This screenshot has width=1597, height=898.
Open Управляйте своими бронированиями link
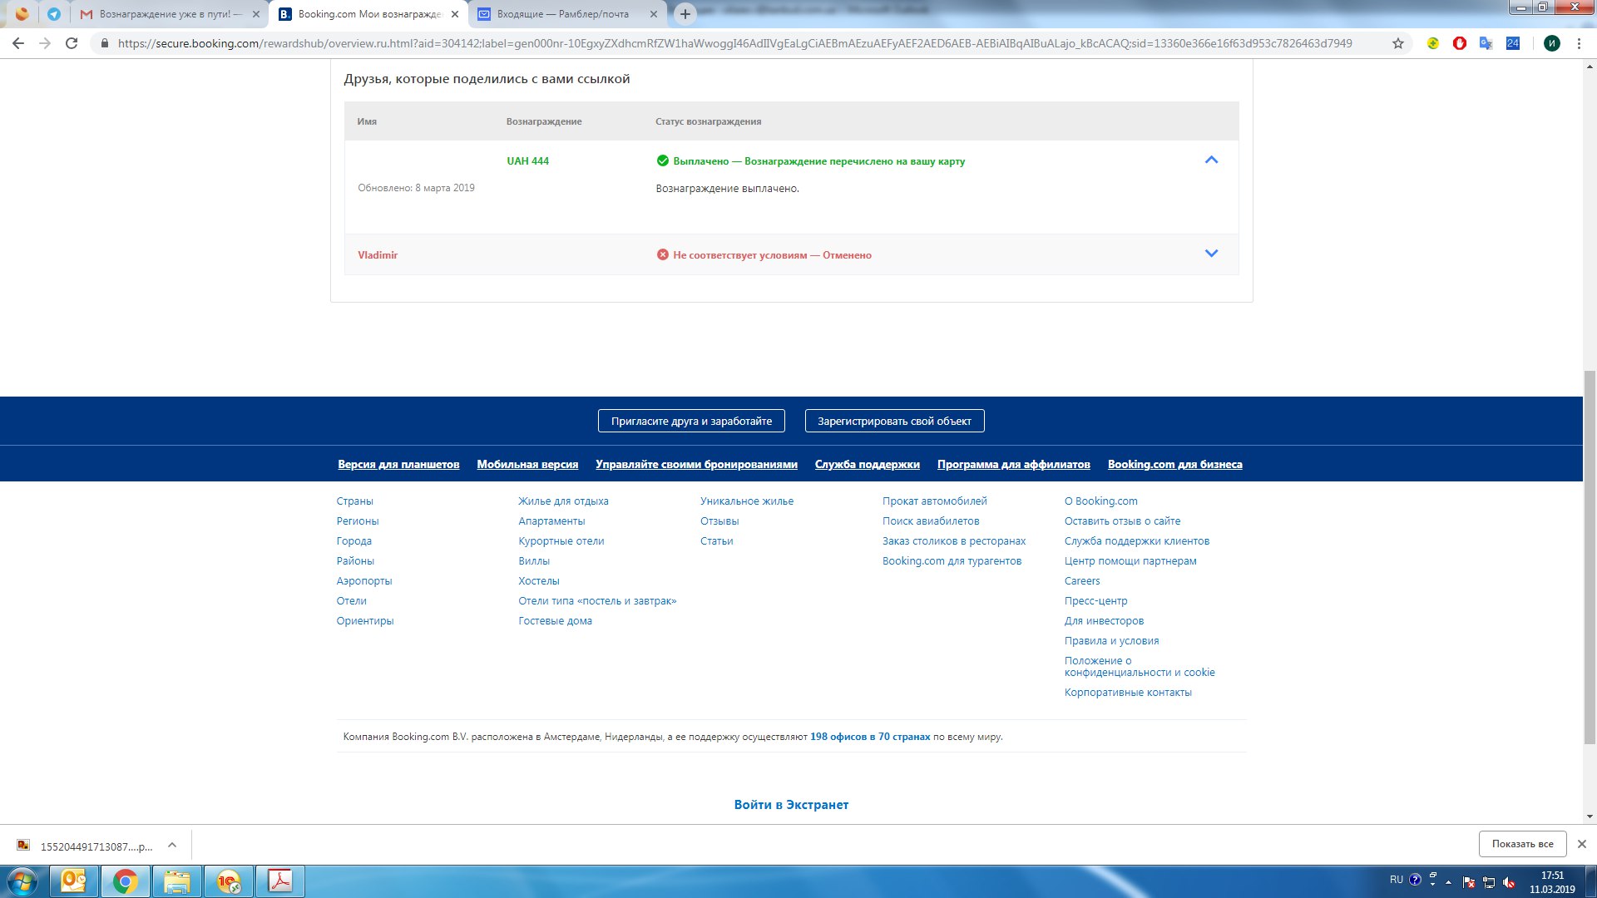point(696,464)
